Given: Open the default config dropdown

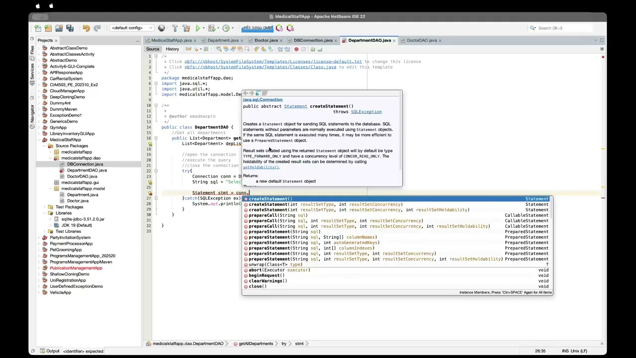Looking at the screenshot, I should point(132,28).
